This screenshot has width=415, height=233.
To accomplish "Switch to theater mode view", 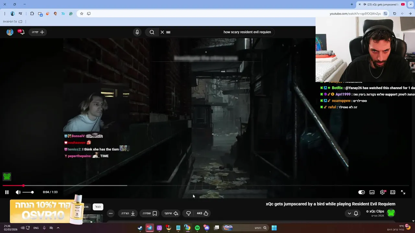I will (x=393, y=192).
